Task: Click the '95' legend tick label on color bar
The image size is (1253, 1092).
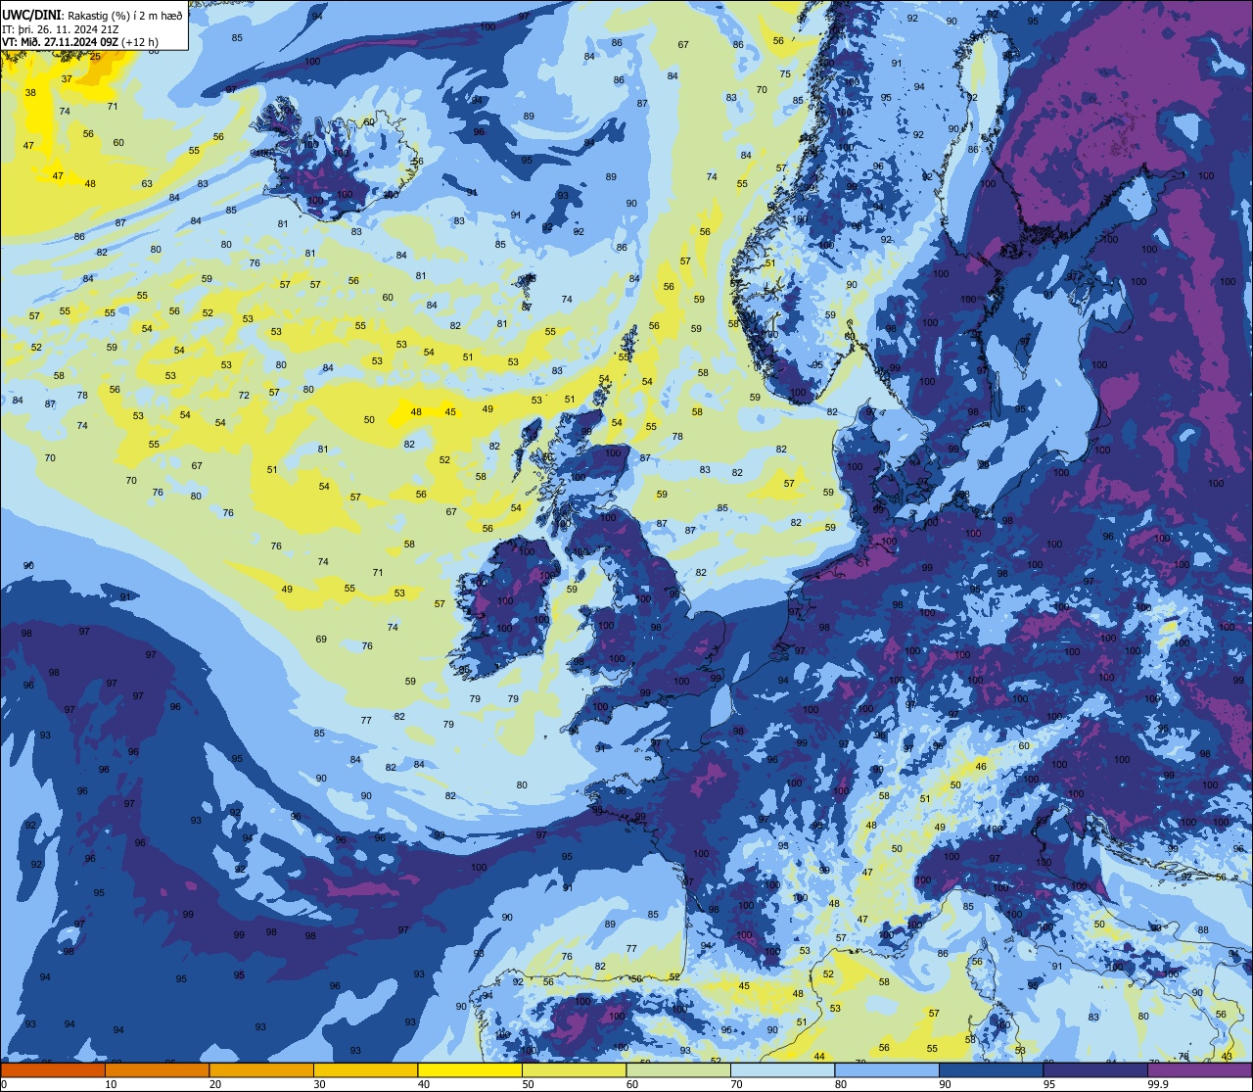Action: pyautogui.click(x=1050, y=1084)
